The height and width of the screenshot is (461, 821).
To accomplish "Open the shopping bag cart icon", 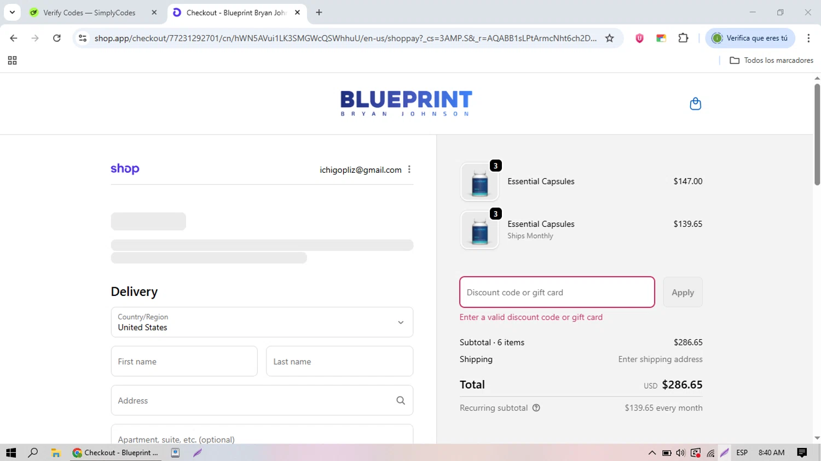I will (695, 104).
